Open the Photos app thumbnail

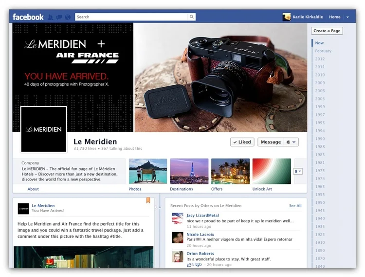[x=148, y=171]
